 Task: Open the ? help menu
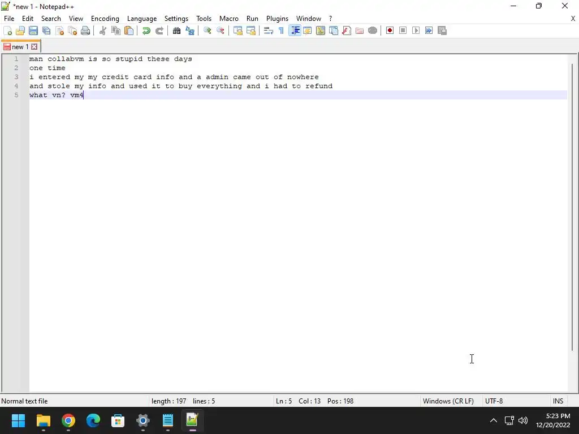330,19
